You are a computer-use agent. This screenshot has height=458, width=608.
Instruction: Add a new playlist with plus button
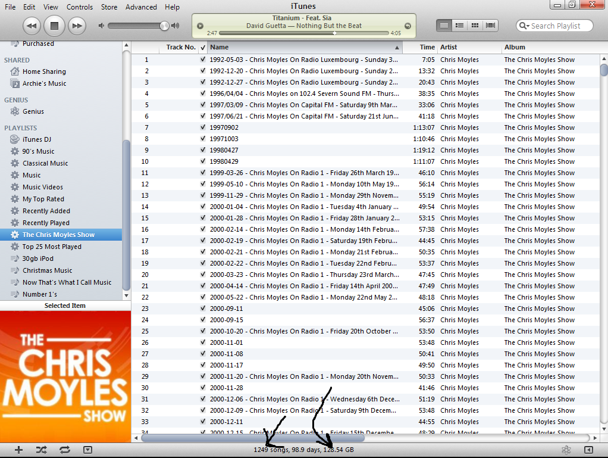click(18, 450)
